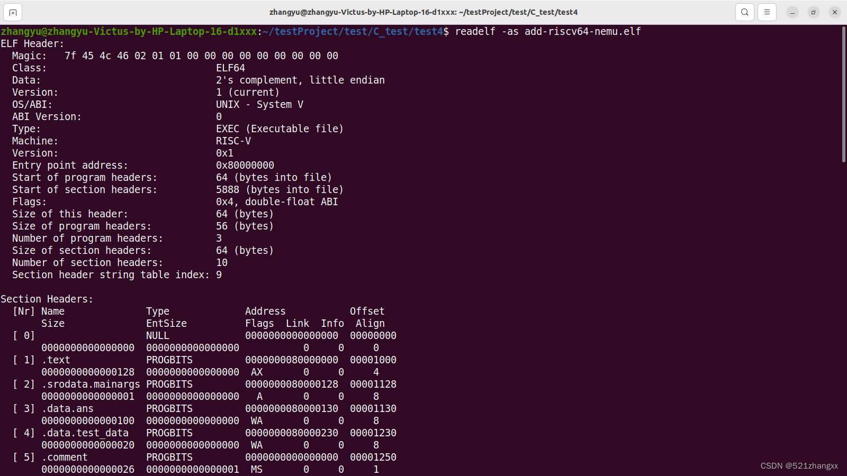Image resolution: width=847 pixels, height=476 pixels.
Task: Click the 'ELF64' class value
Action: coord(230,68)
